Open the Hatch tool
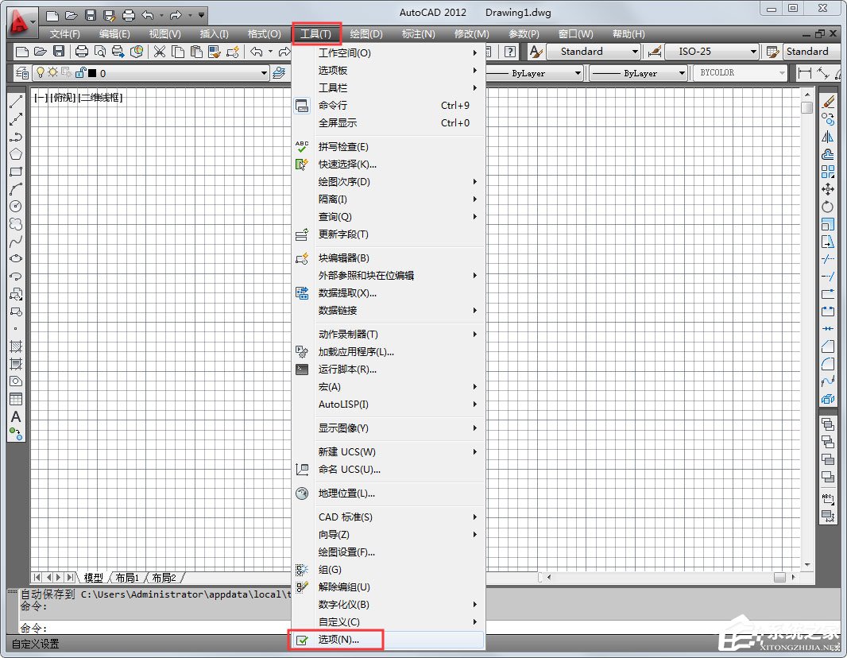Viewport: 847px width, 658px height. pos(16,346)
